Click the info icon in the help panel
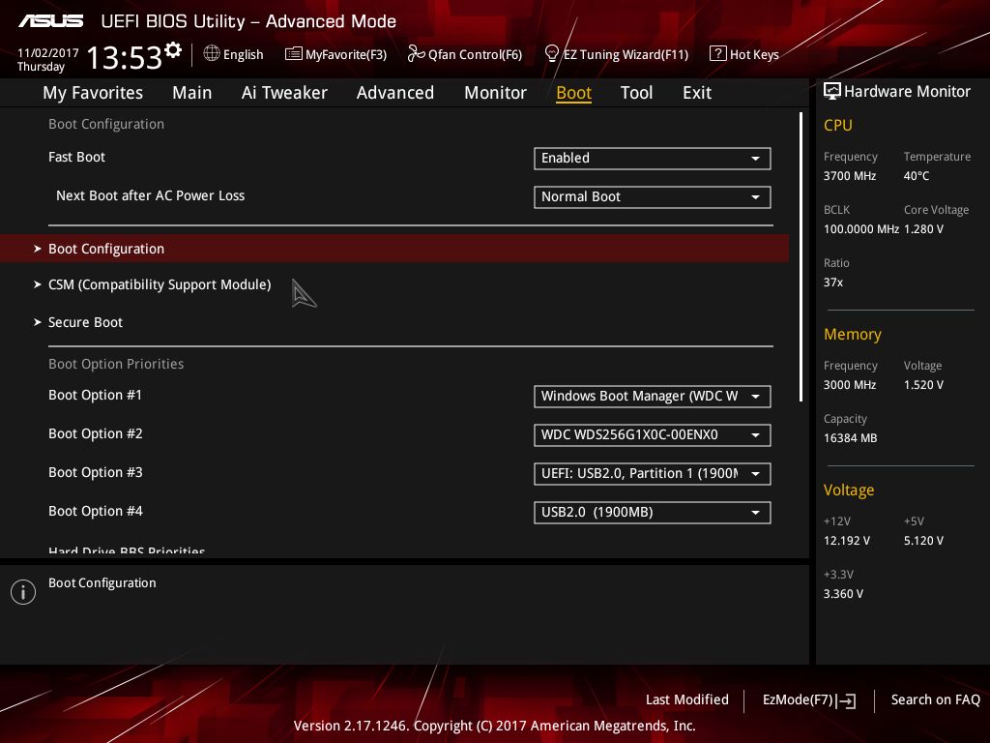This screenshot has width=990, height=743. [x=22, y=592]
